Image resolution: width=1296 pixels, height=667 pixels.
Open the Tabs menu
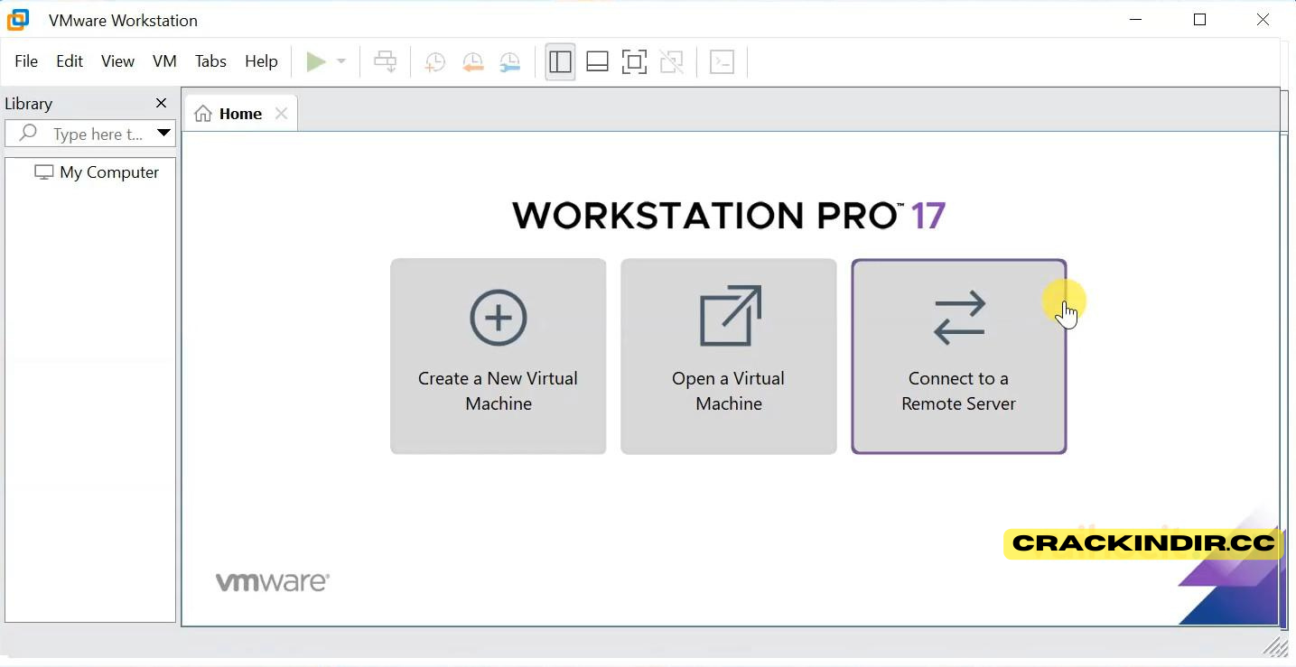click(210, 61)
